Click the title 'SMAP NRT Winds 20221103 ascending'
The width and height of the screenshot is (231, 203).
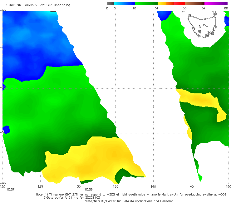[38, 5]
